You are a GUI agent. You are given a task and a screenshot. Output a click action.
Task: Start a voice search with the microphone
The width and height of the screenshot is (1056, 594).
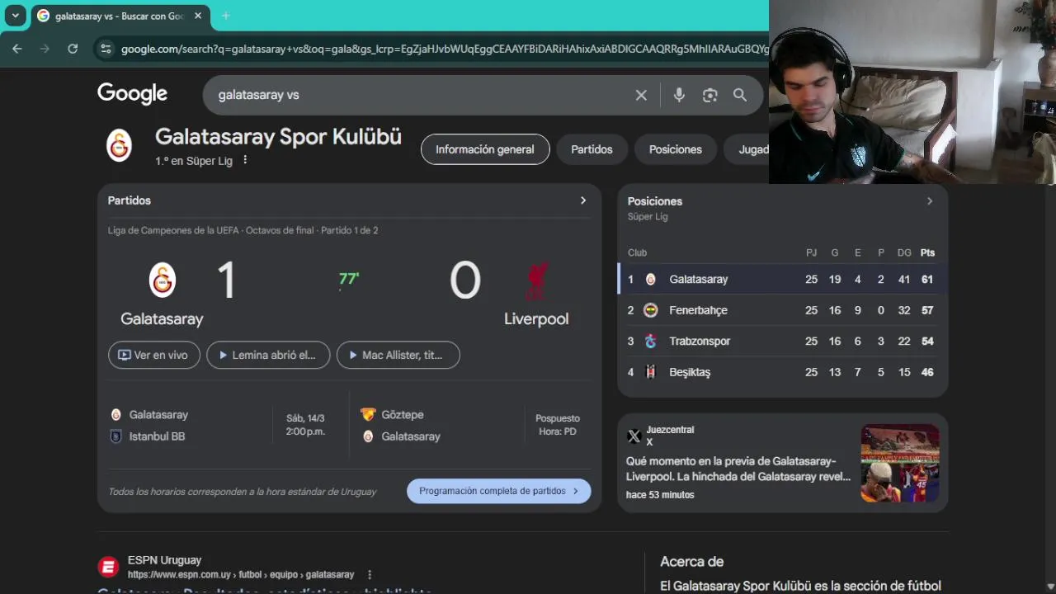(x=679, y=95)
